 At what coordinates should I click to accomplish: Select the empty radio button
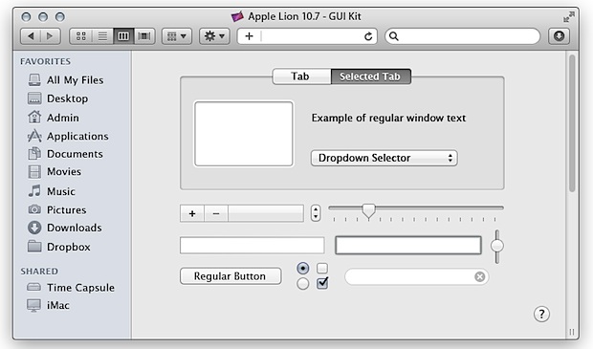pyautogui.click(x=302, y=284)
